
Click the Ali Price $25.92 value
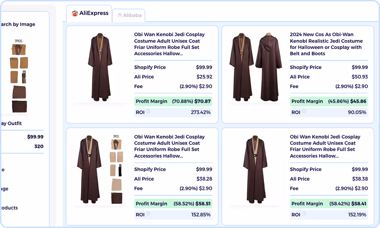pyautogui.click(x=204, y=77)
